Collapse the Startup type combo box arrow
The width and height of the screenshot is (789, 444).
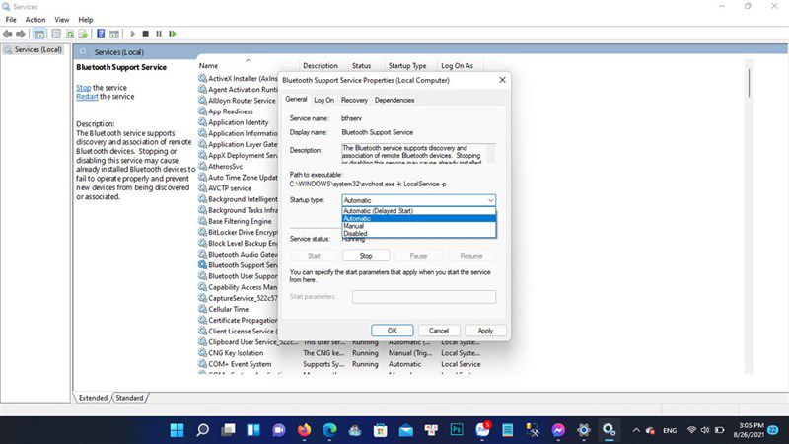click(490, 200)
